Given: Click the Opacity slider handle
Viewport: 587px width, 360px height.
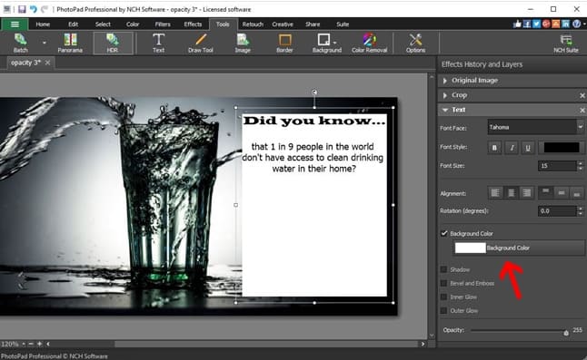Looking at the screenshot, I should tap(566, 332).
